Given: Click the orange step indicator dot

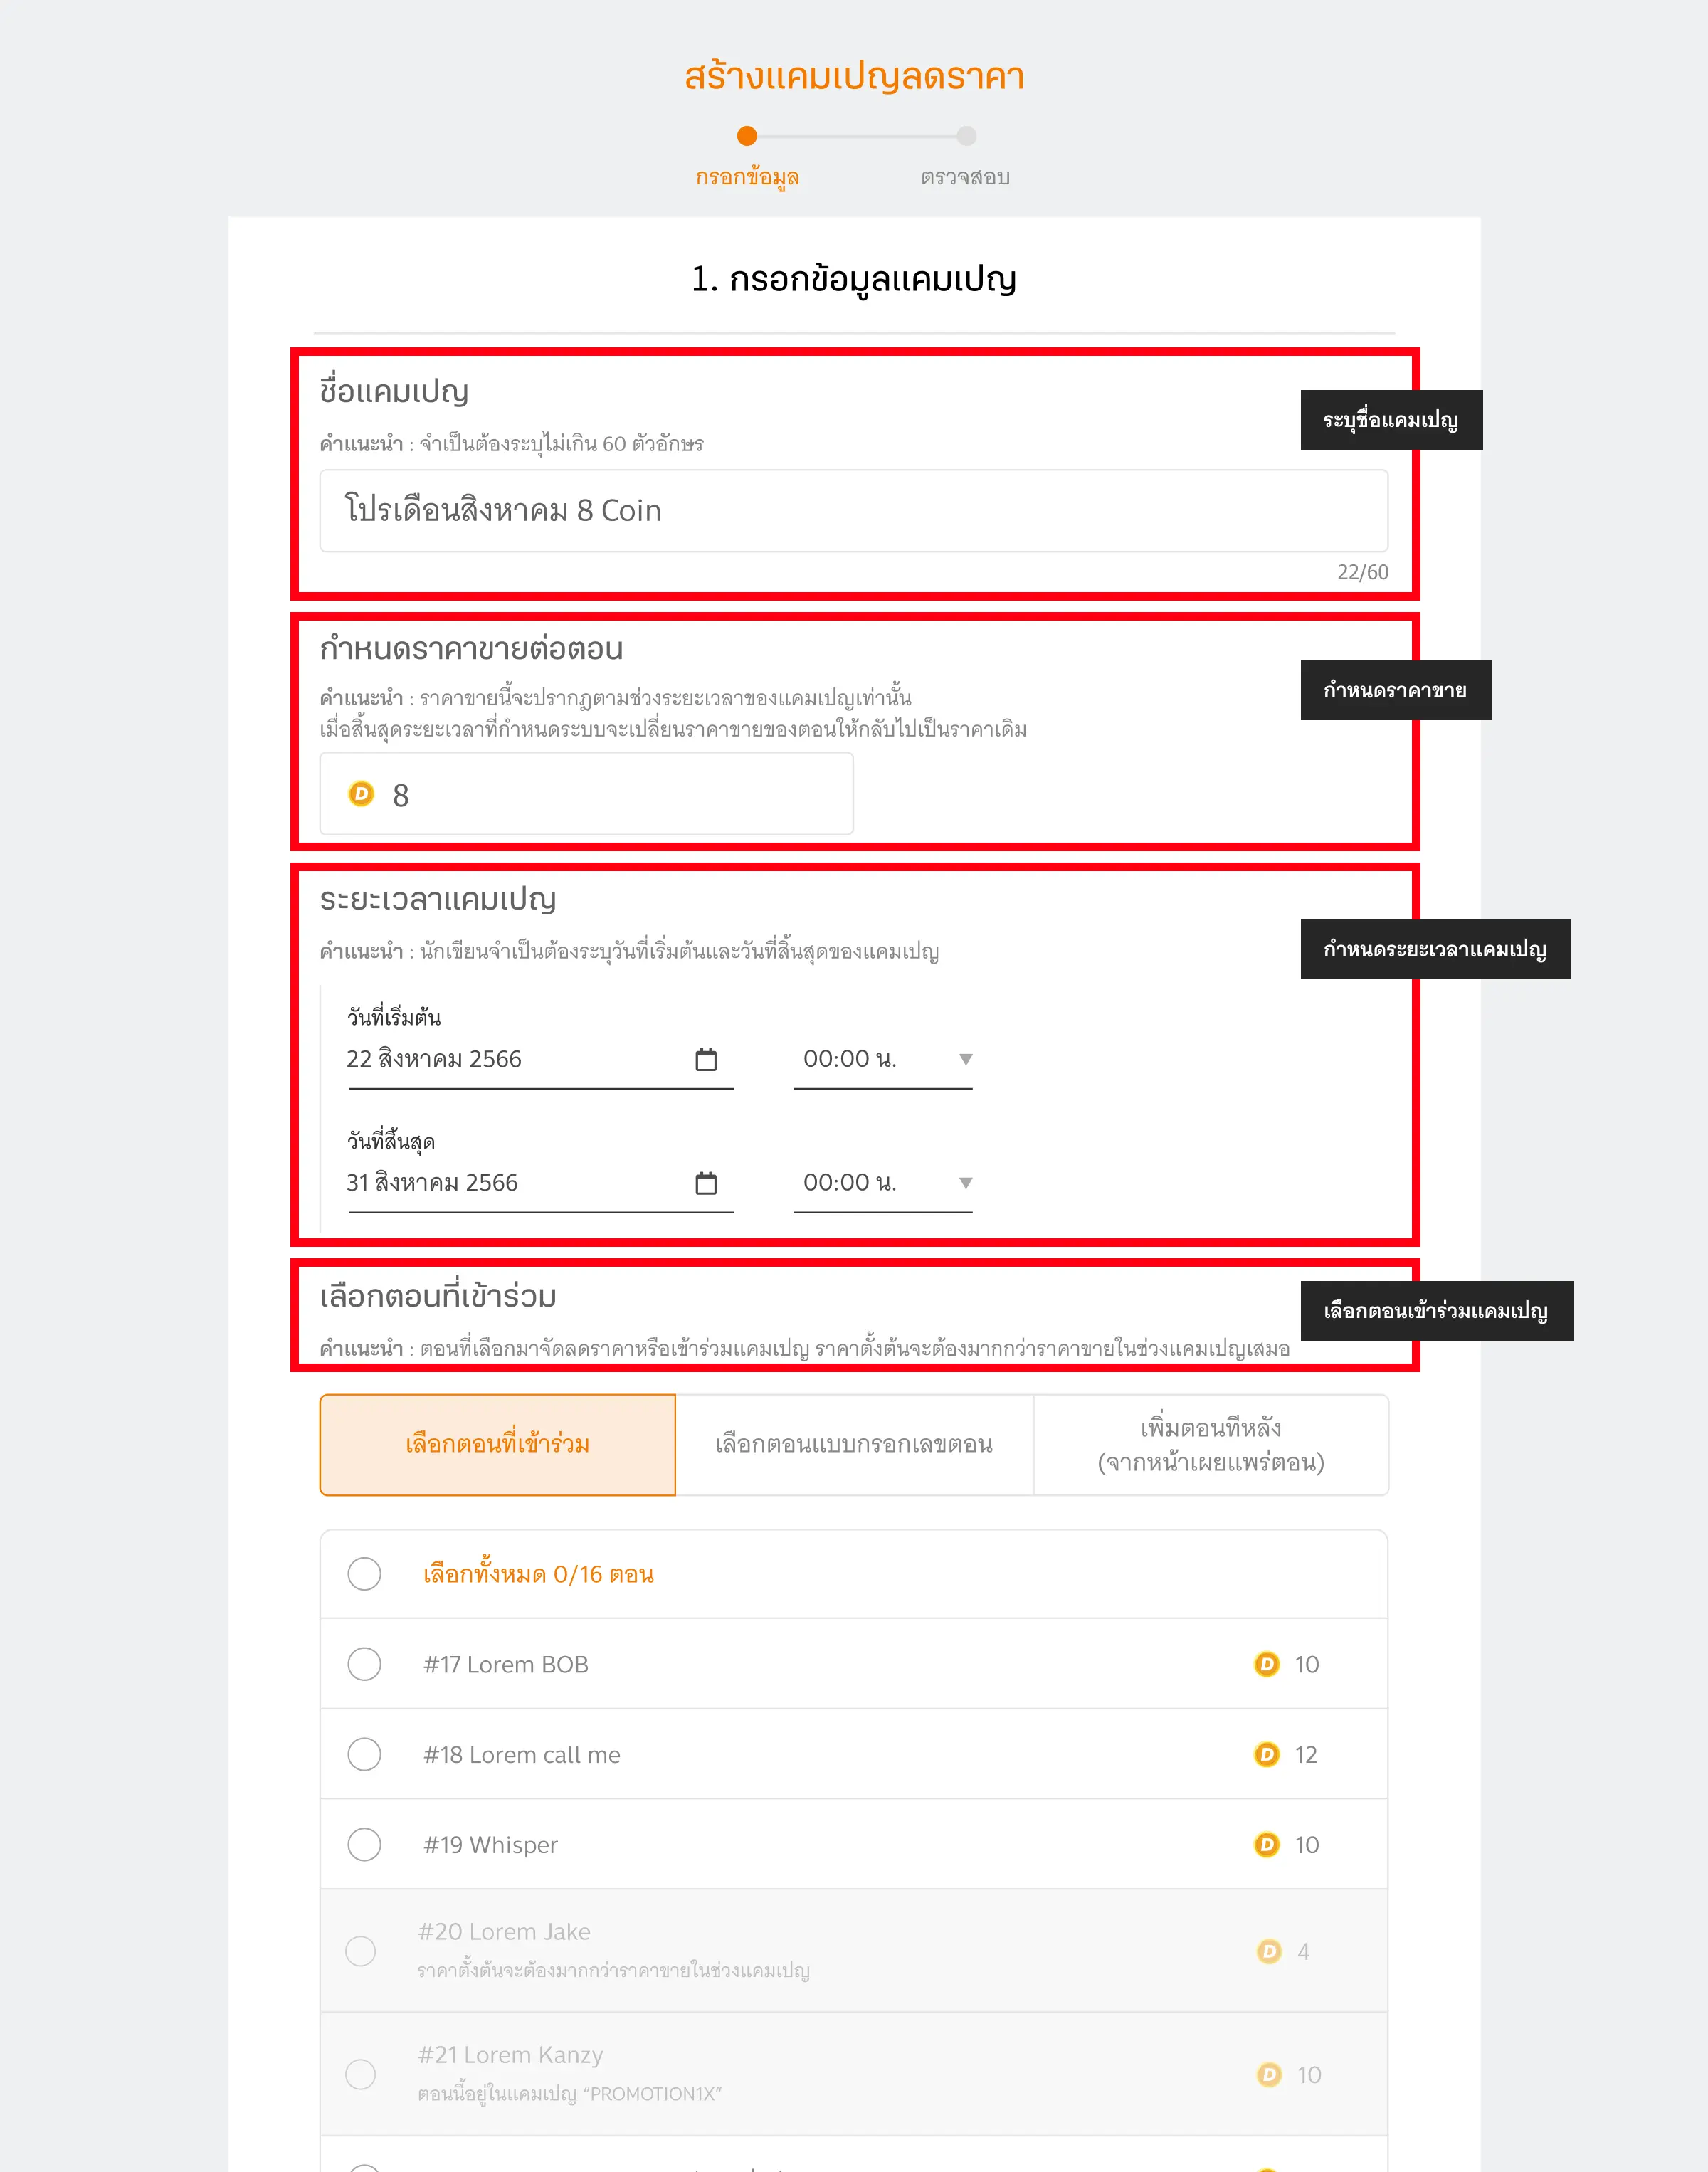Looking at the screenshot, I should click(747, 136).
